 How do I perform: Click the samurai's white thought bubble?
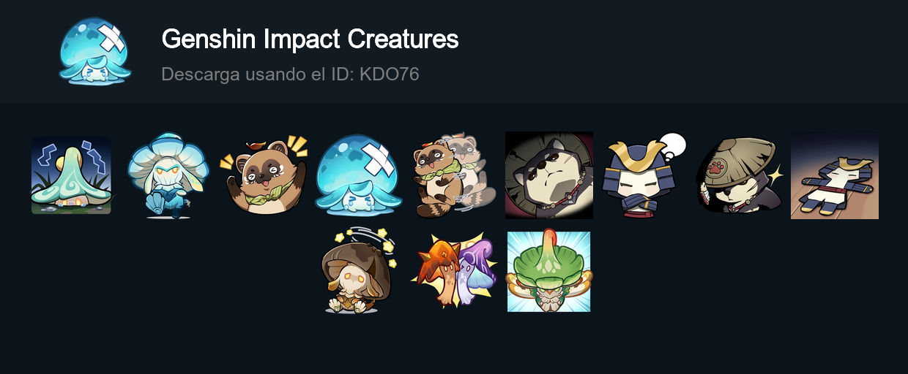point(671,145)
